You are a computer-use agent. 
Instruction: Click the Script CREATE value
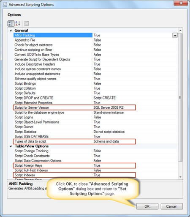[105, 98]
